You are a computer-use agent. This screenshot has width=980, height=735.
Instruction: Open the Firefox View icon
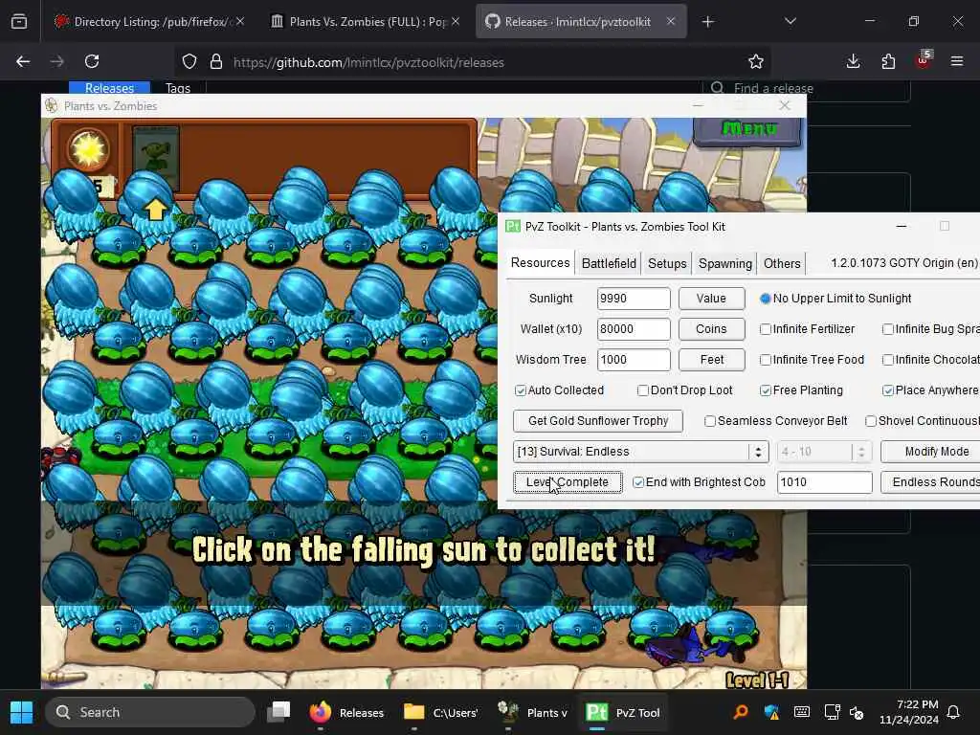tap(19, 22)
